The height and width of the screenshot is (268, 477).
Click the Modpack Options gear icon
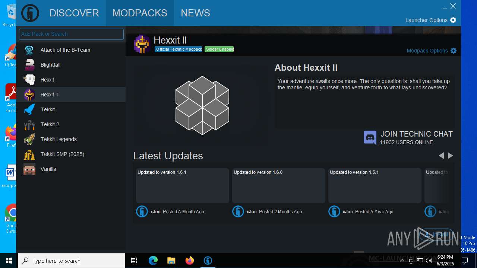(454, 51)
